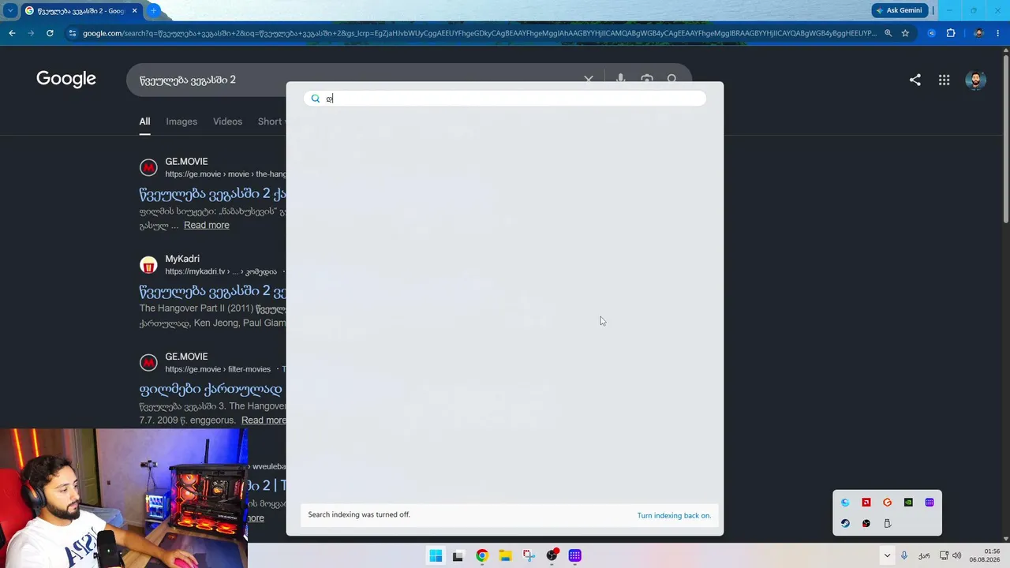This screenshot has width=1010, height=568.
Task: Select the All results tab
Action: (x=144, y=121)
